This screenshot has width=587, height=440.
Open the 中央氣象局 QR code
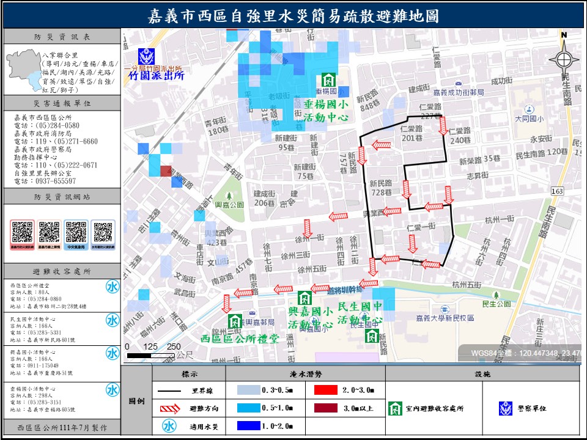point(76,233)
